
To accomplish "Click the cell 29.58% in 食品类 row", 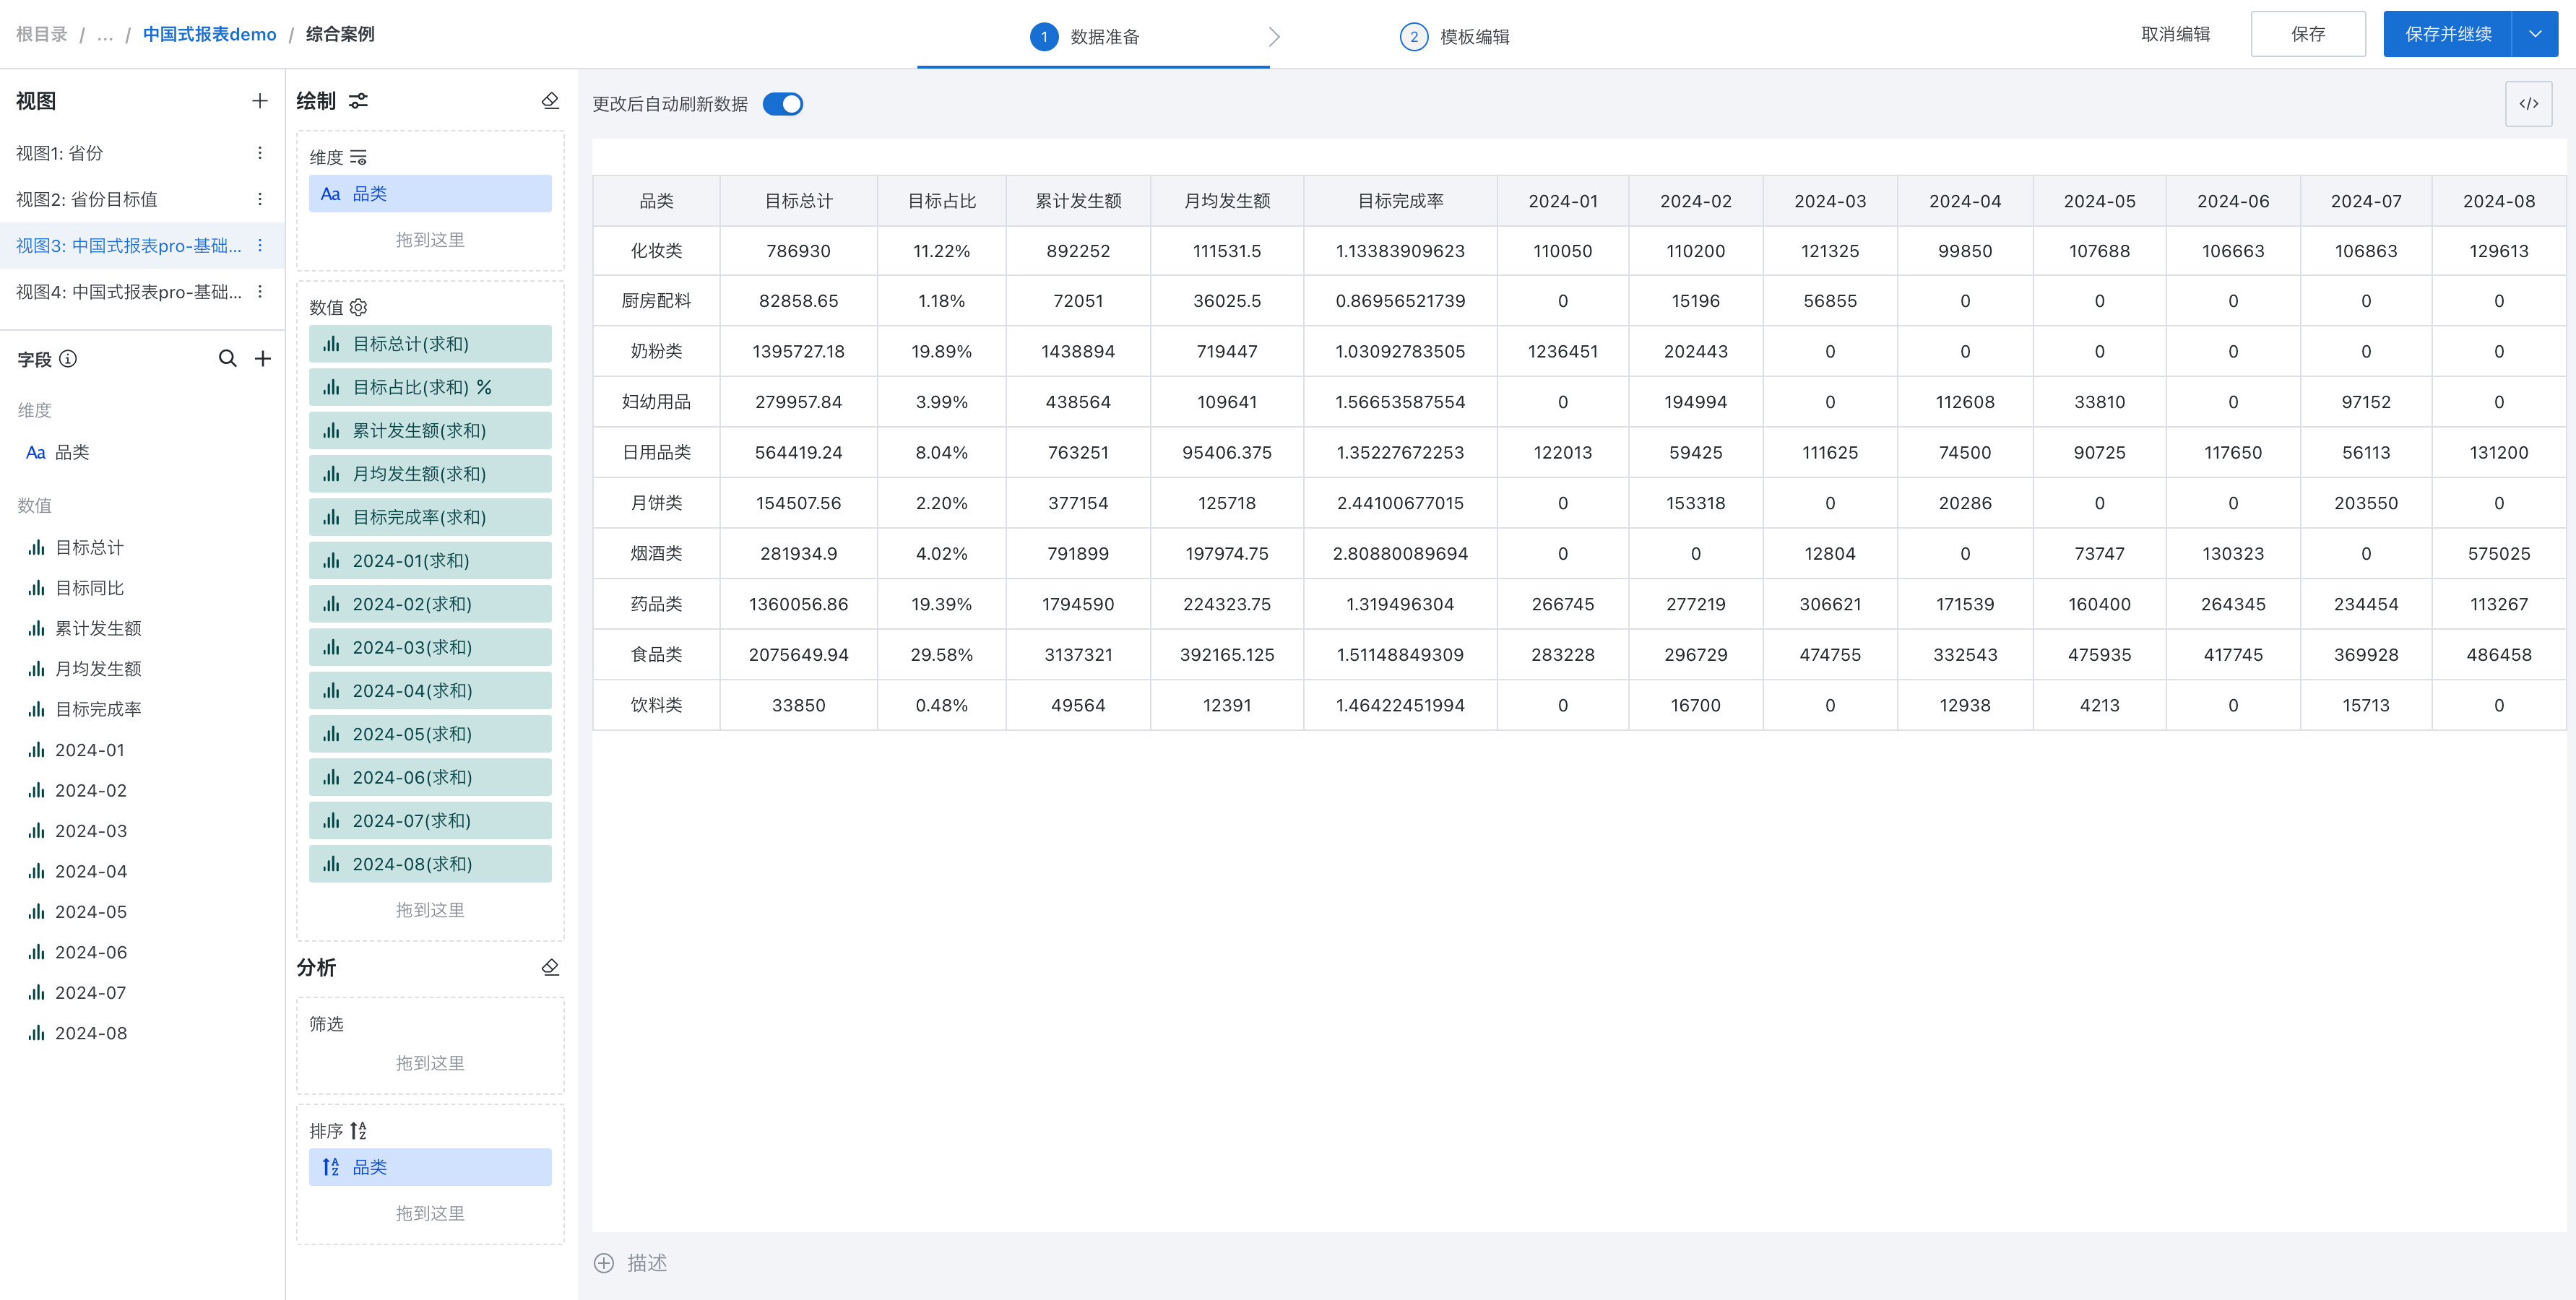I will pyautogui.click(x=941, y=655).
